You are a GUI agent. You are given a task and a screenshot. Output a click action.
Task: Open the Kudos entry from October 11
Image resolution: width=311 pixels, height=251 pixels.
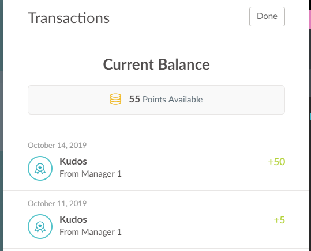pos(156,219)
